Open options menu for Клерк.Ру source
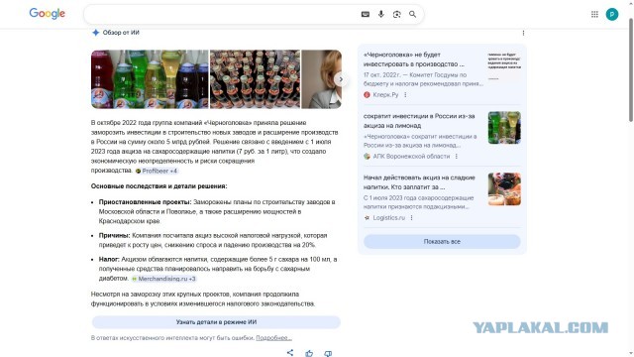The image size is (634, 357). click(405, 95)
